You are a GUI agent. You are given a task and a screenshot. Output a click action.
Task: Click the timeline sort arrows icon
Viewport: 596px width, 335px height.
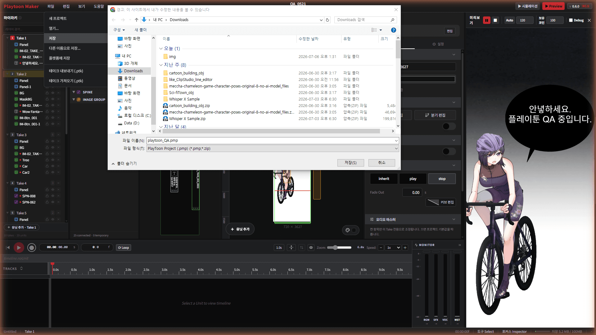click(x=301, y=248)
